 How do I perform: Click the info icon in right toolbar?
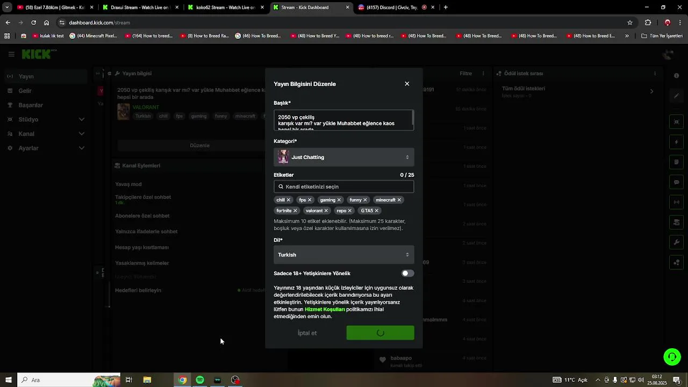point(677,76)
